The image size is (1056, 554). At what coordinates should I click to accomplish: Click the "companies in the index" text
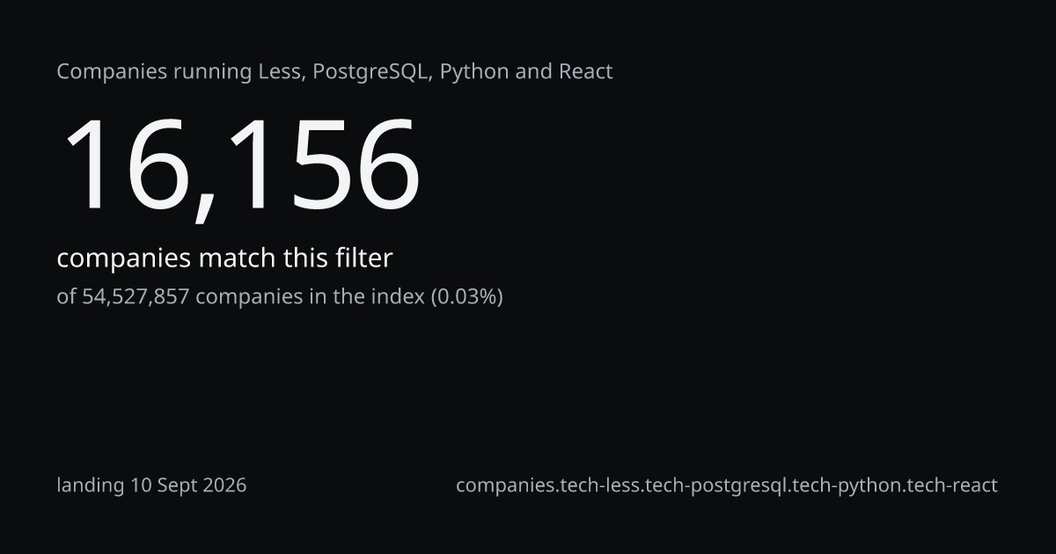click(x=310, y=297)
